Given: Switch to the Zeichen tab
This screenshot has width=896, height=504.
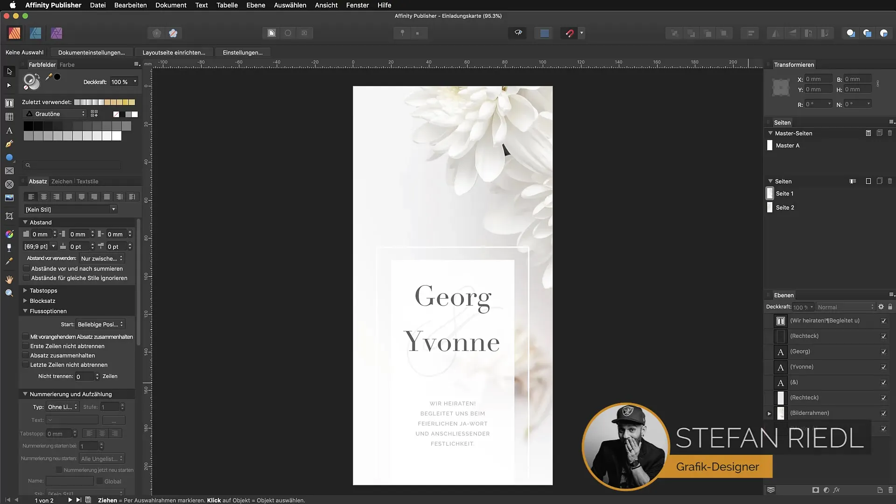Looking at the screenshot, I should [x=62, y=181].
